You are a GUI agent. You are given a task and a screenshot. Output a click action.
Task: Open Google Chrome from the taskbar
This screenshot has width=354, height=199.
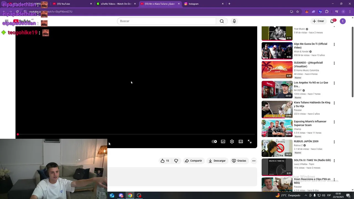[x=130, y=195]
